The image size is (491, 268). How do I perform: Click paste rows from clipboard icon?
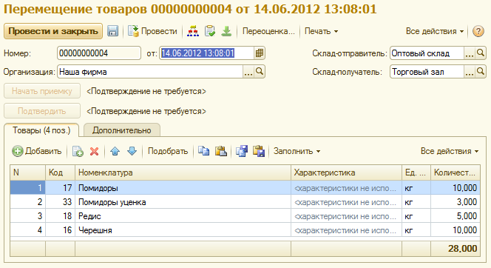coord(221,151)
